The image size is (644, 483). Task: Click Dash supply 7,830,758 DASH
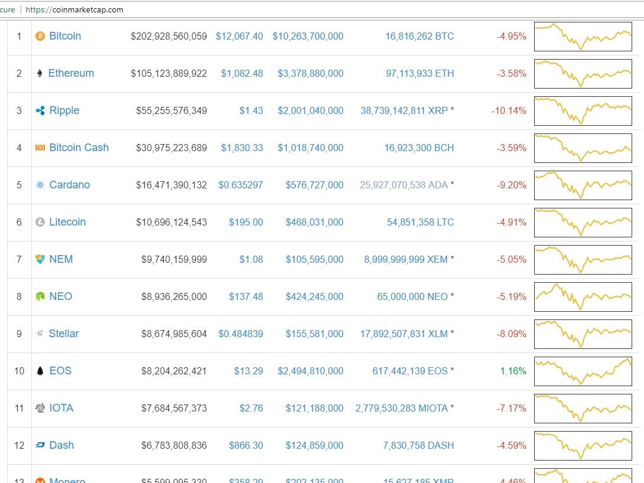418,445
